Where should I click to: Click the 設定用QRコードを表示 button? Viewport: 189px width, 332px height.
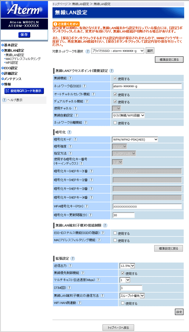[24, 91]
